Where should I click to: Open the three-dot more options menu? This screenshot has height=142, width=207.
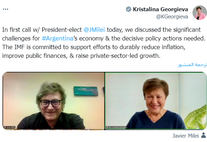(5, 9)
